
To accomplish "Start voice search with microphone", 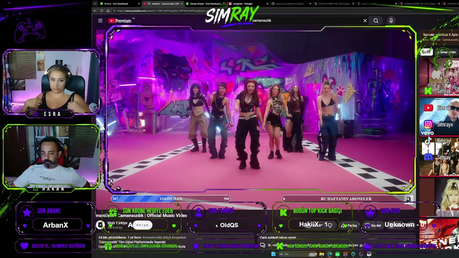I will pos(391,21).
